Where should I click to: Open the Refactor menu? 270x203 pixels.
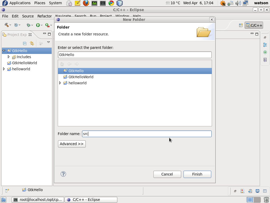(x=44, y=16)
